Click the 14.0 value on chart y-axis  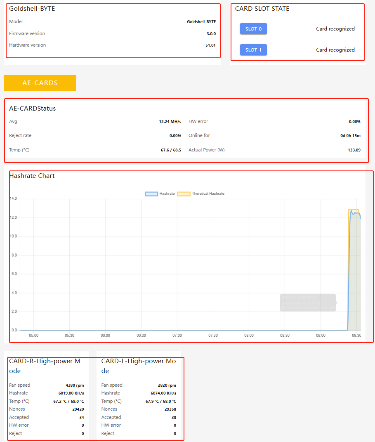[14, 199]
